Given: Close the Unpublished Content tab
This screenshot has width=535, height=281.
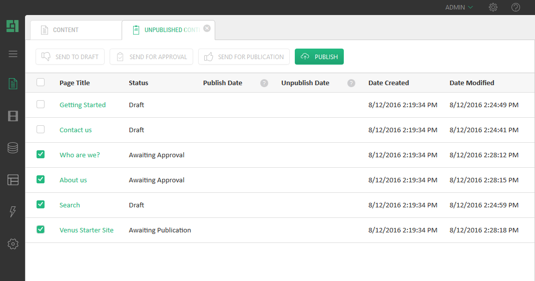Looking at the screenshot, I should pyautogui.click(x=207, y=29).
